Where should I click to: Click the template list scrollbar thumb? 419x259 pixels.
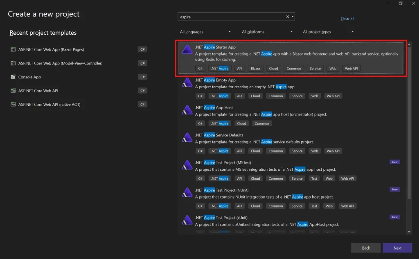409,123
